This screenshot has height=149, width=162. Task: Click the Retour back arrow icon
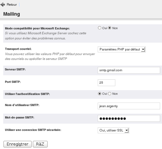pyautogui.click(x=3, y=5)
